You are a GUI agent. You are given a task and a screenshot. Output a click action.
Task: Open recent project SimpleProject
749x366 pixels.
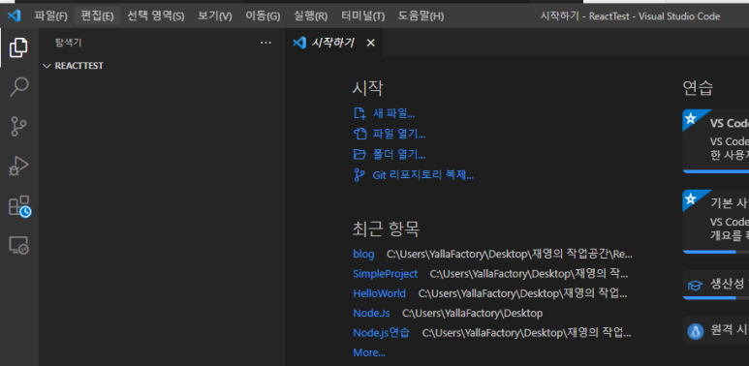[385, 274]
